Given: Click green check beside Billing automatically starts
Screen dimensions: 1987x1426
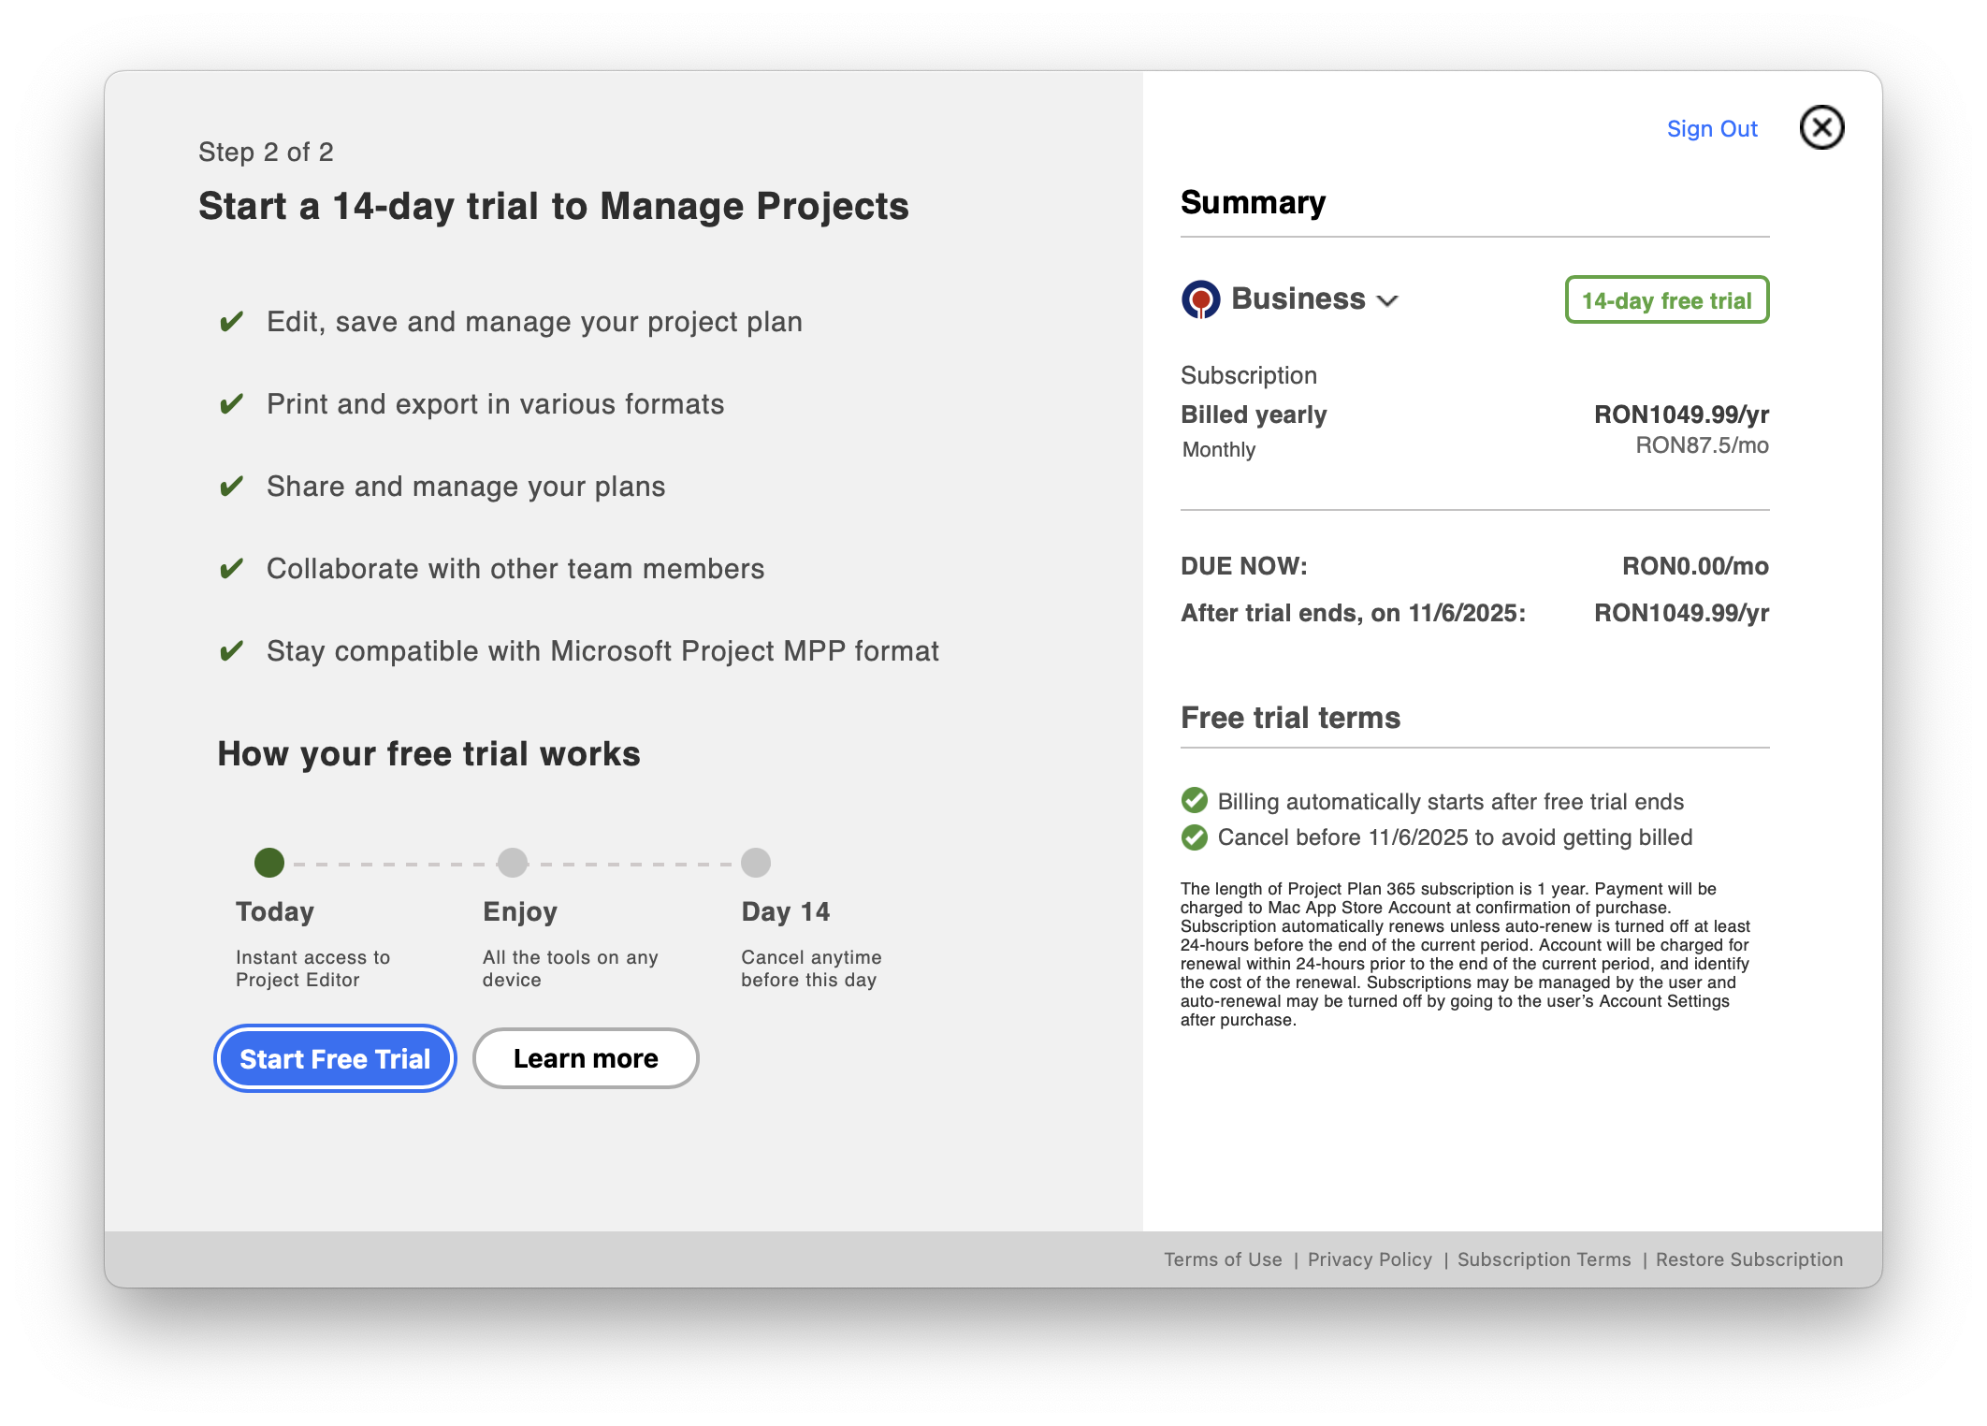Looking at the screenshot, I should (1194, 801).
